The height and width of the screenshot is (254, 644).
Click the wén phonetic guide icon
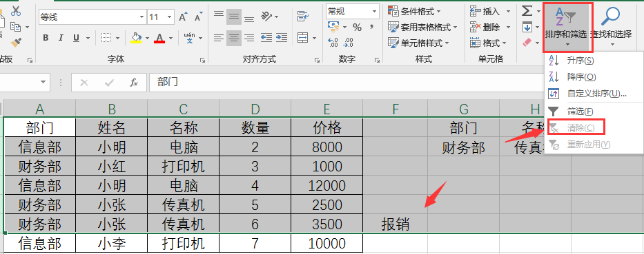(189, 38)
